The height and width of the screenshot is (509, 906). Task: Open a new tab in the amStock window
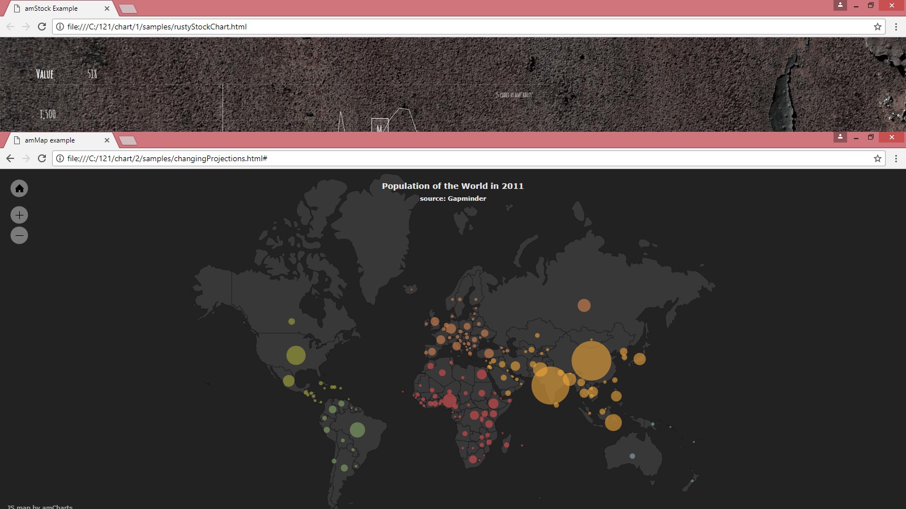pyautogui.click(x=128, y=9)
